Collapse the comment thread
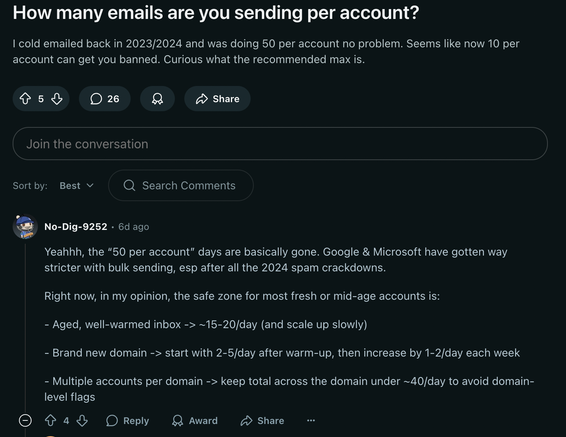 click(25, 420)
